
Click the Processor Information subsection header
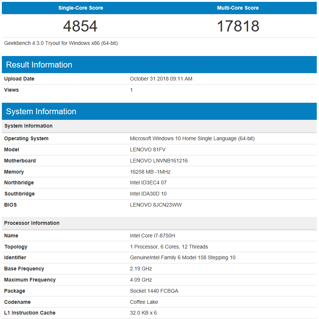tap(32, 223)
